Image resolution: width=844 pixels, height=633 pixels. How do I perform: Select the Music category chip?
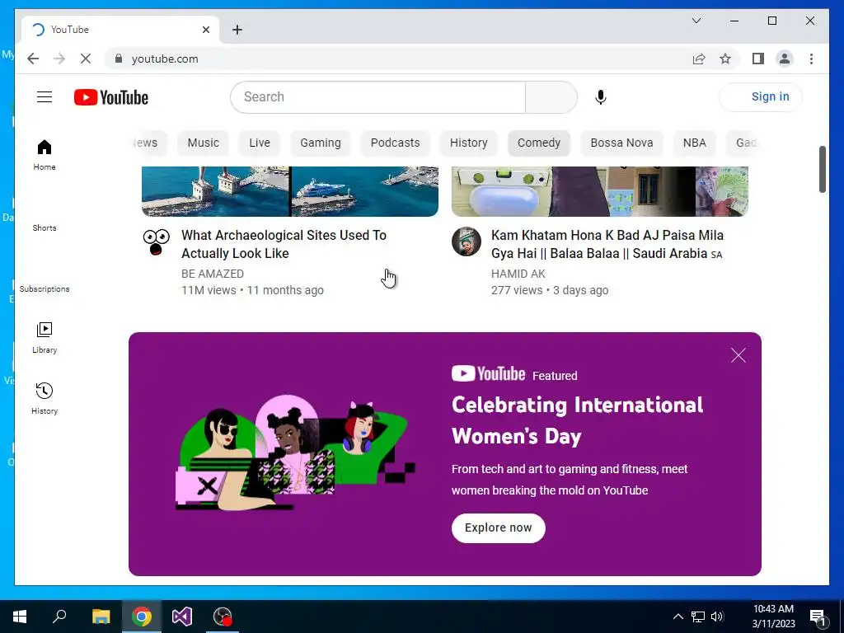[x=203, y=143]
